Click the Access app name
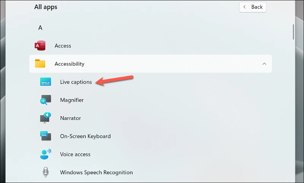This screenshot has width=304, height=183. tap(63, 46)
